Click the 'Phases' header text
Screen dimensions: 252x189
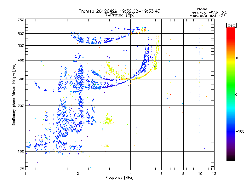click(202, 9)
